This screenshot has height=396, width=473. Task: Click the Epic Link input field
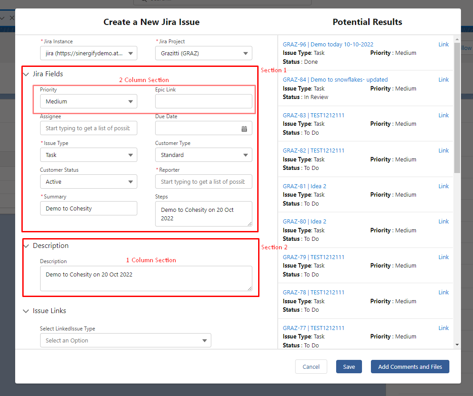pyautogui.click(x=204, y=101)
